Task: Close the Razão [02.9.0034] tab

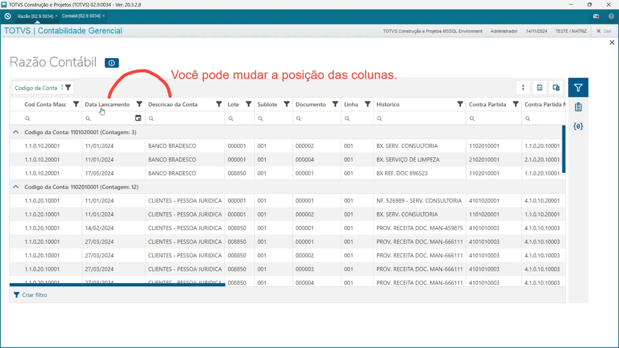Action: [x=56, y=16]
